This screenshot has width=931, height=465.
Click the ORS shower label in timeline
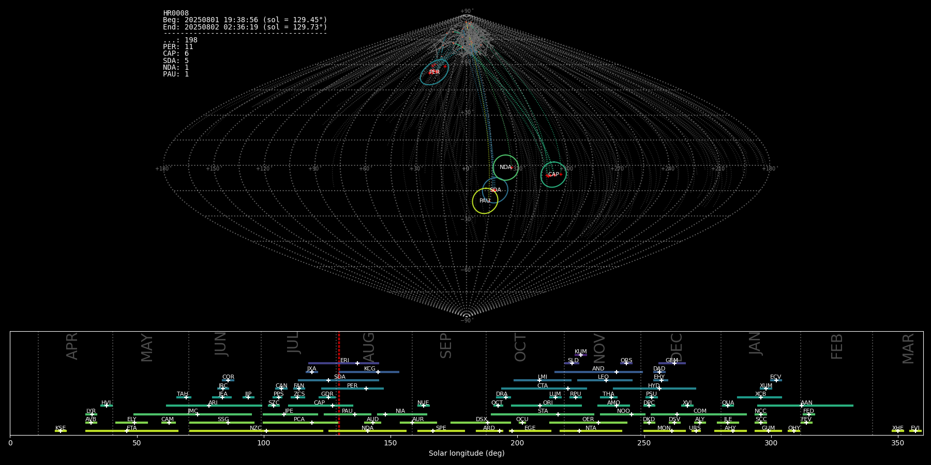626,361
